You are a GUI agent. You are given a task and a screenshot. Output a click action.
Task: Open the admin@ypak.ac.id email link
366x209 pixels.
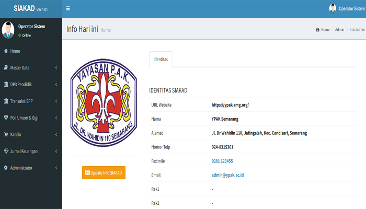click(229, 175)
